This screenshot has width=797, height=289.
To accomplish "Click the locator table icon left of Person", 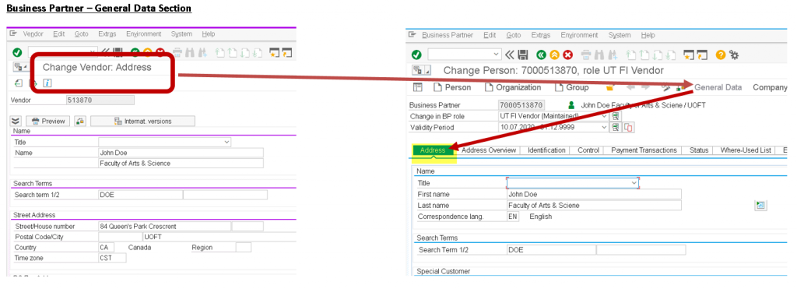I will point(418,87).
